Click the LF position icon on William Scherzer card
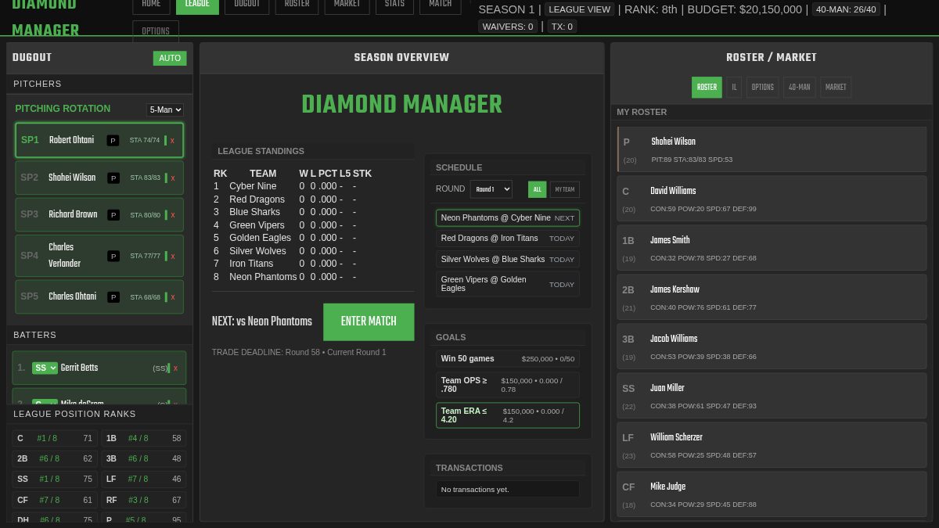 pos(628,438)
